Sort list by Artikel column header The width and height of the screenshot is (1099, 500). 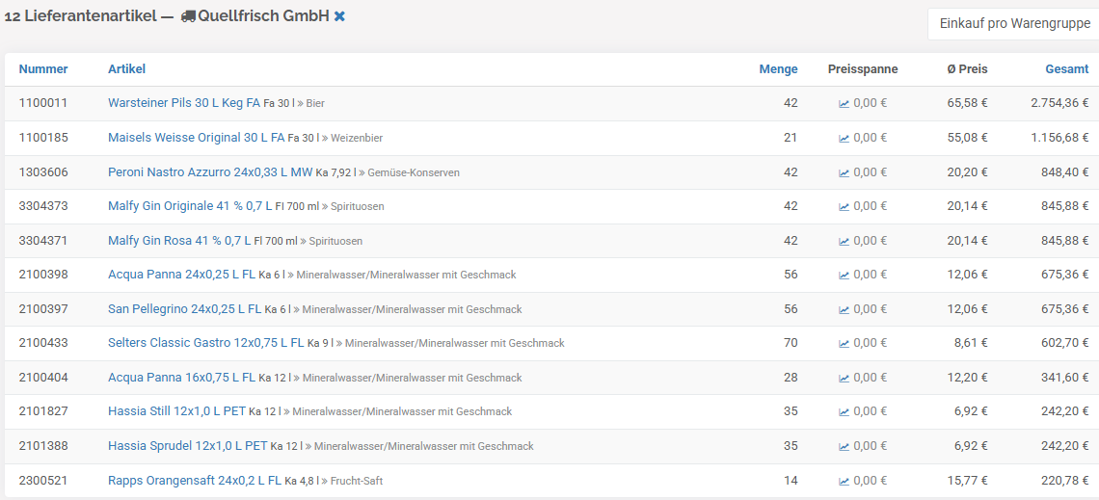126,69
